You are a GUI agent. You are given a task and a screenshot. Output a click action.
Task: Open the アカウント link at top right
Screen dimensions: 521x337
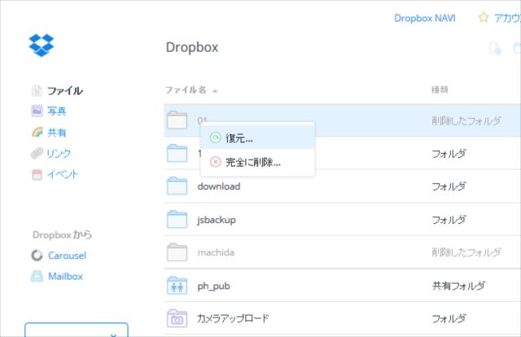(507, 18)
